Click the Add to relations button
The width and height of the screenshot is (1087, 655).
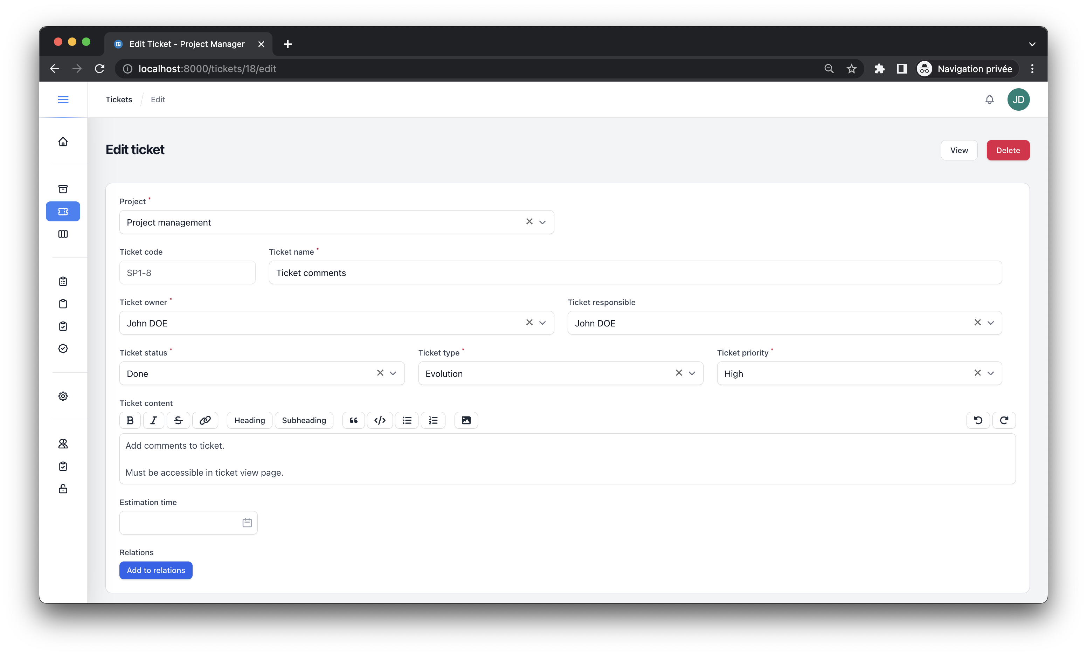(156, 570)
